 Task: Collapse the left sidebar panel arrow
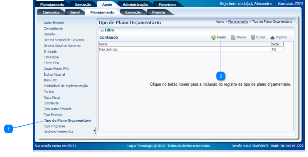95,131
